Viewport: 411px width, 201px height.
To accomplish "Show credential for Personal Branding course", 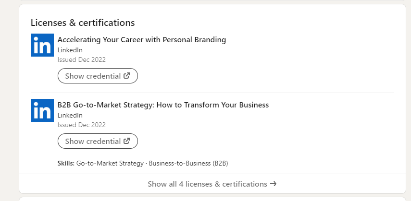I will 98,76.
